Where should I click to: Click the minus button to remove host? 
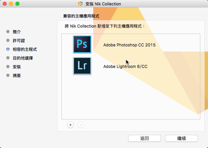pyautogui.click(x=81, y=125)
